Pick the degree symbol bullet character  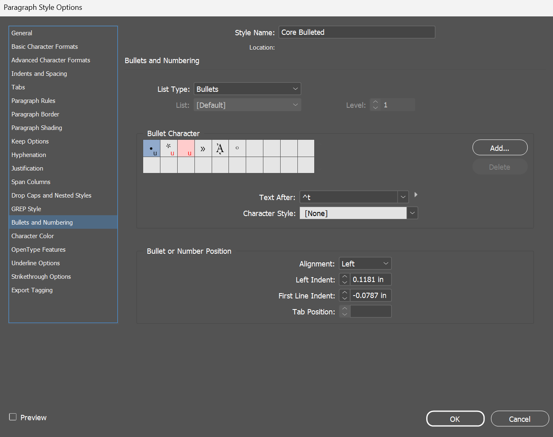(237, 148)
